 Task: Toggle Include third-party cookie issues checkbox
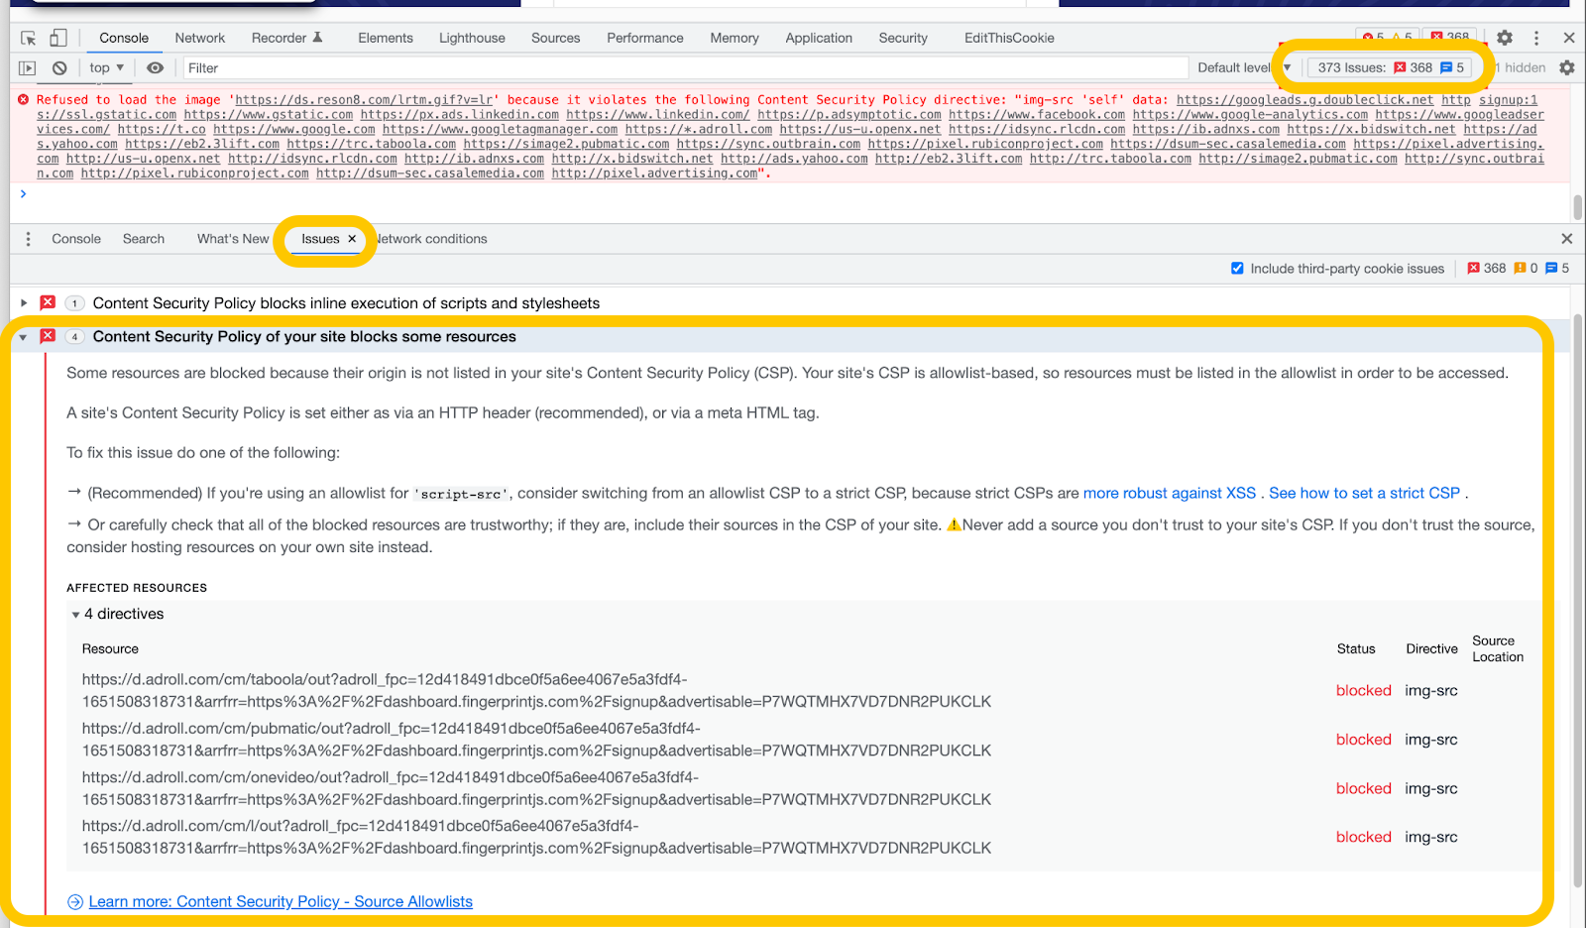pos(1237,268)
